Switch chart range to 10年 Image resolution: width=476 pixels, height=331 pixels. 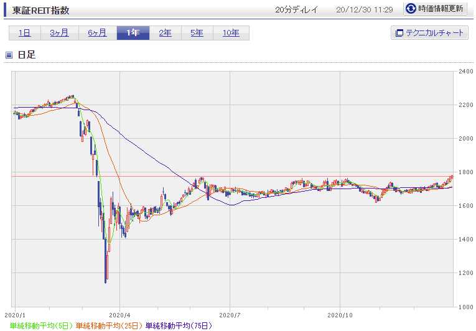point(231,33)
